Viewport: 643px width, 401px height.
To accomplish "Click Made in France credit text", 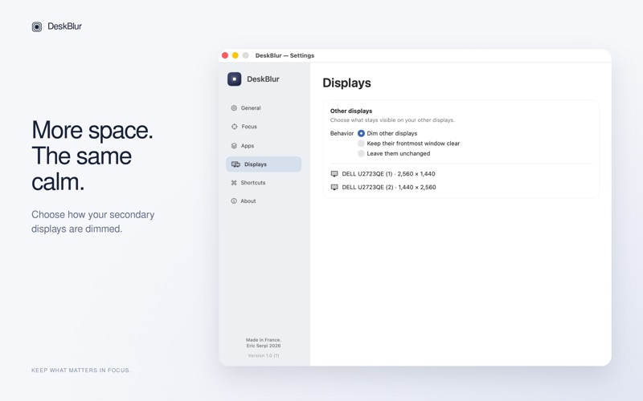I will click(264, 340).
